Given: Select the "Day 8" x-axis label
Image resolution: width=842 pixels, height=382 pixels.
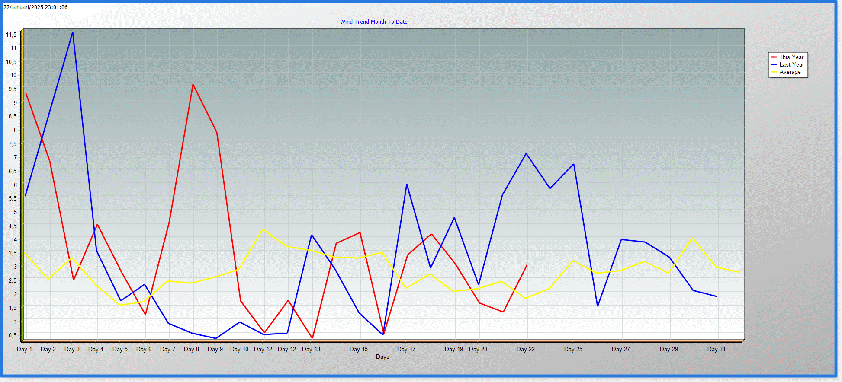Looking at the screenshot, I should tap(191, 349).
